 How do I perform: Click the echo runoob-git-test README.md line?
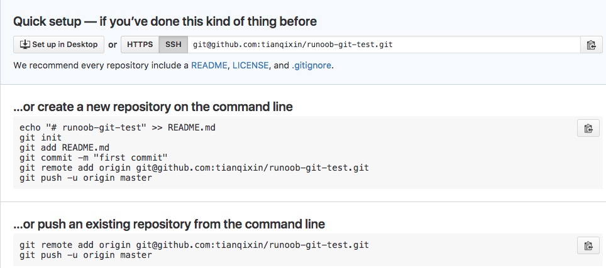coord(118,127)
